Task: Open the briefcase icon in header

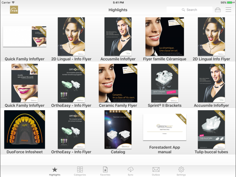Action: pyautogui.click(x=218, y=10)
